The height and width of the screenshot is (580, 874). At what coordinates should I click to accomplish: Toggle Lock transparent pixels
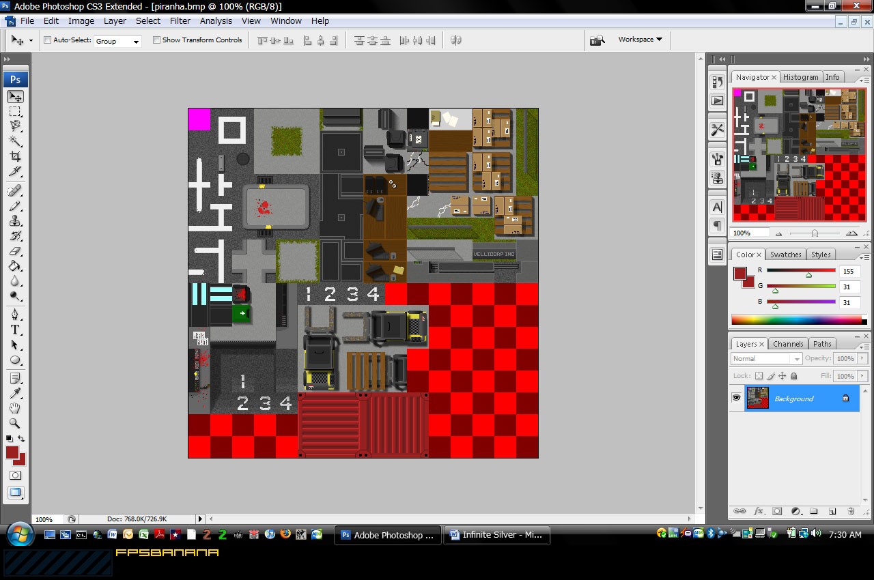(x=759, y=376)
